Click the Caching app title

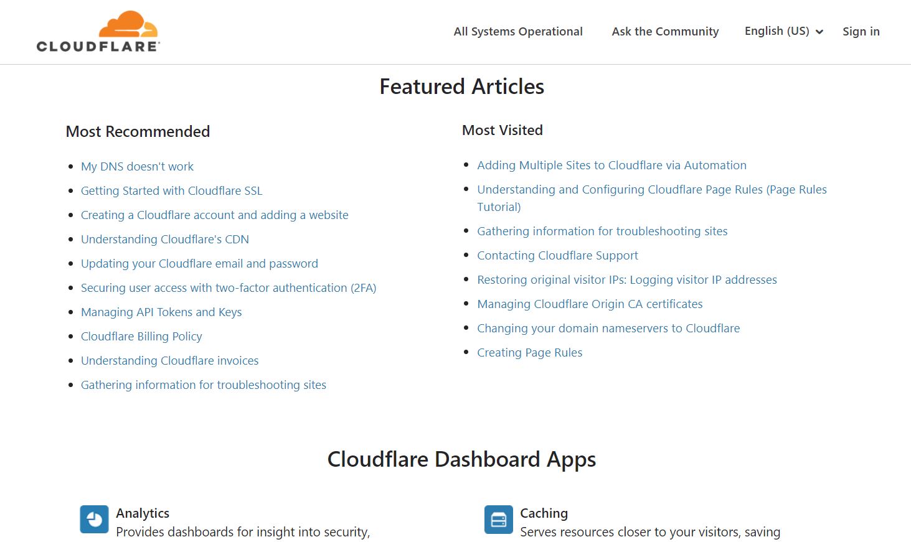pos(544,513)
